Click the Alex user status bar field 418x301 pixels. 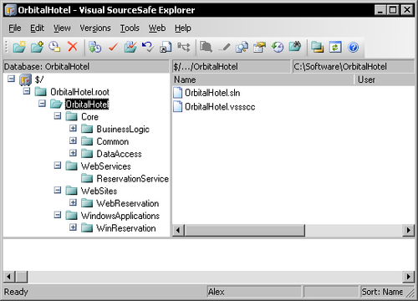254,292
